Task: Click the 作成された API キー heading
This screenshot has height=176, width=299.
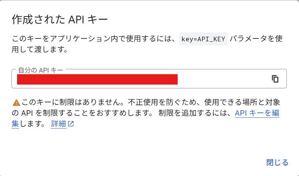Action: pyautogui.click(x=60, y=19)
